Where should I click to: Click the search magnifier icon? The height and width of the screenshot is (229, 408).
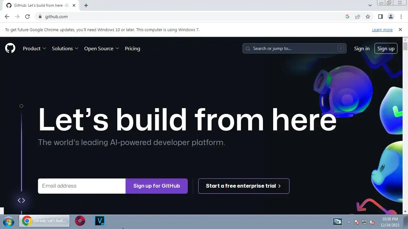[x=248, y=49]
